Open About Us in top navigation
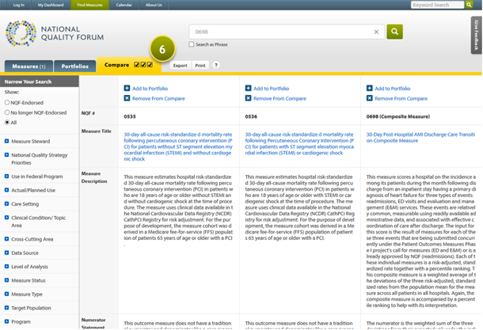 click(154, 5)
